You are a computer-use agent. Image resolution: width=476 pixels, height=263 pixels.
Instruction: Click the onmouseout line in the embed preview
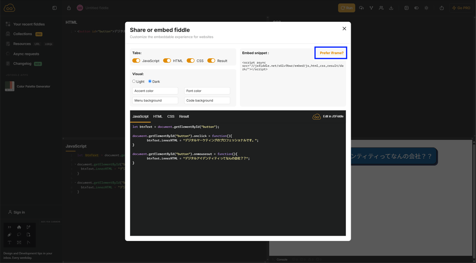point(185,154)
